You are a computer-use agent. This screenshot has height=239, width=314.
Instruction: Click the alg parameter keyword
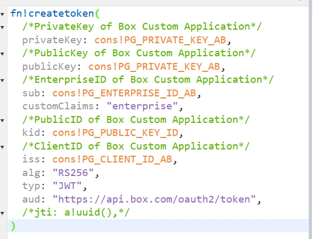[x=31, y=173]
